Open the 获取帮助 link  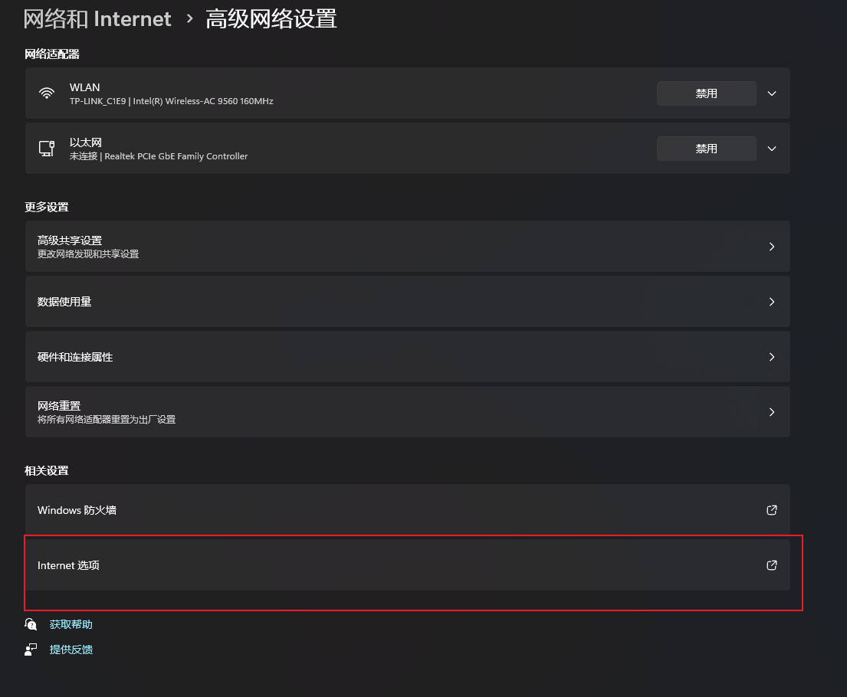(x=71, y=625)
